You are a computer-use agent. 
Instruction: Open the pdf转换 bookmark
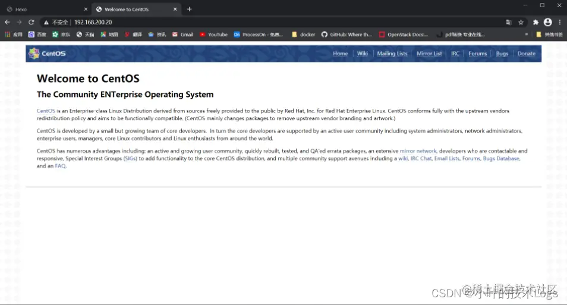pyautogui.click(x=461, y=34)
